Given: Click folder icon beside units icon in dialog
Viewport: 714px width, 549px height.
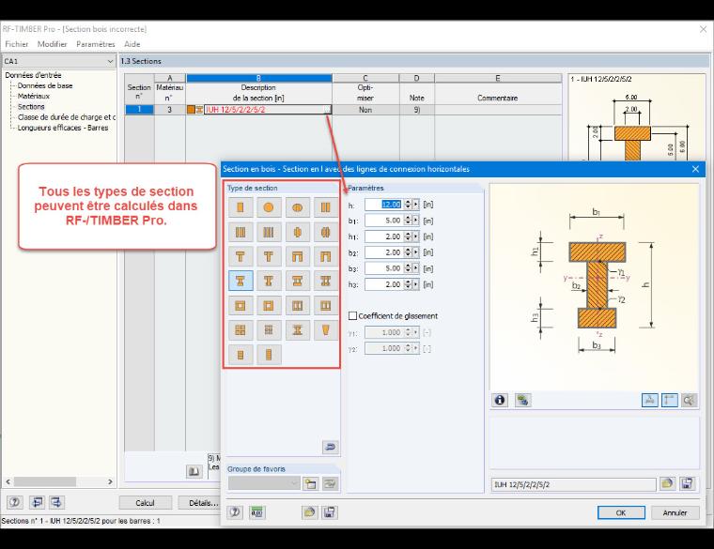Looking at the screenshot, I should click(x=309, y=512).
